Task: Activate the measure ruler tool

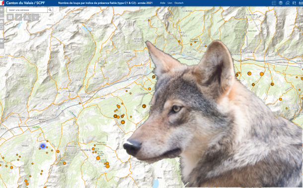Action: pyautogui.click(x=18, y=17)
